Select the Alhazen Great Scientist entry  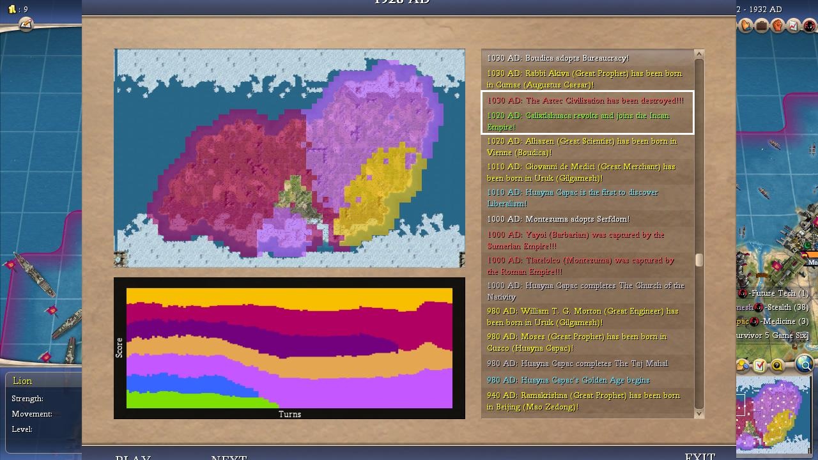point(587,147)
